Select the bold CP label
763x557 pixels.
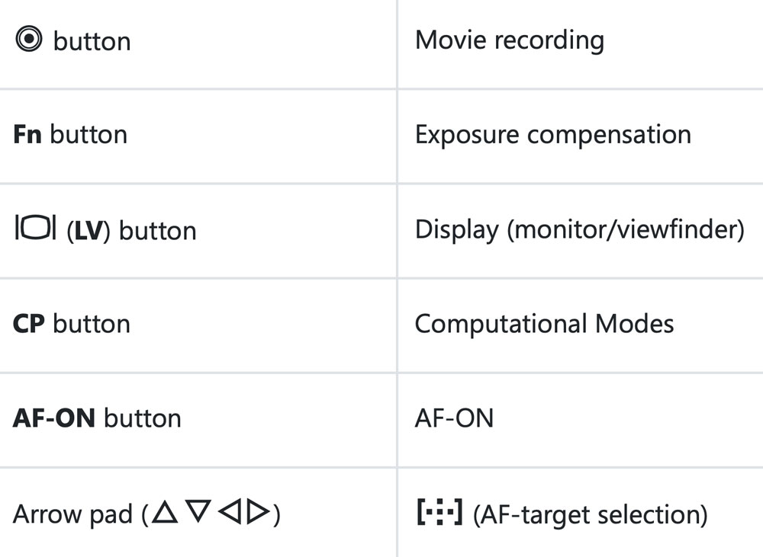(x=29, y=323)
